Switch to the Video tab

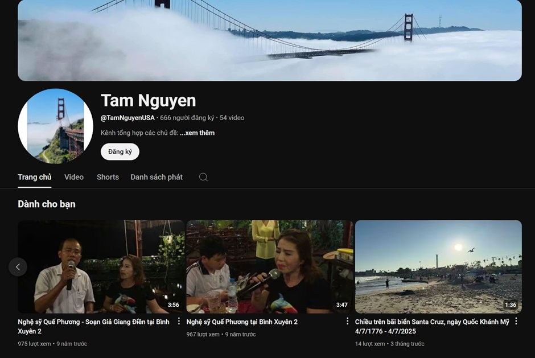click(74, 177)
